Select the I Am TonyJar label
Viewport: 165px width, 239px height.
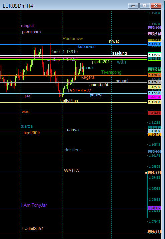pos(34,205)
